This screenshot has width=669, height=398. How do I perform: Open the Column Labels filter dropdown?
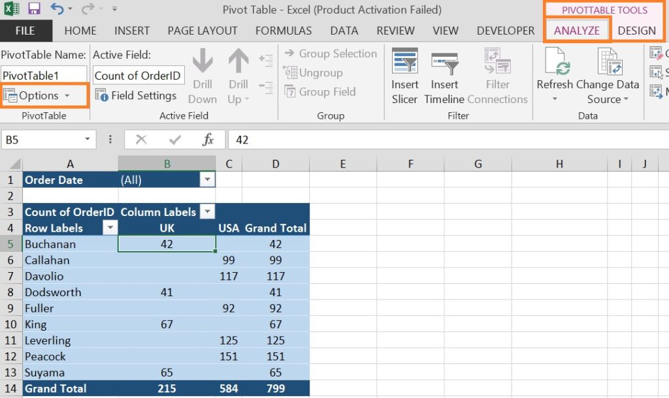click(x=208, y=212)
